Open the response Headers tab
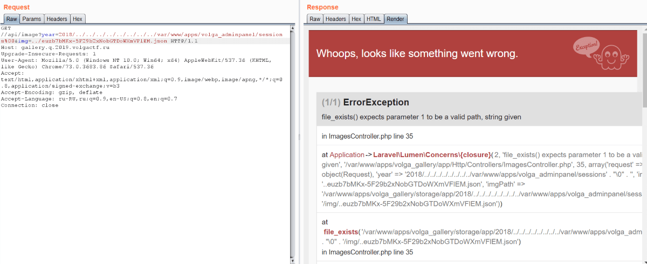Image resolution: width=647 pixels, height=264 pixels. 336,19
